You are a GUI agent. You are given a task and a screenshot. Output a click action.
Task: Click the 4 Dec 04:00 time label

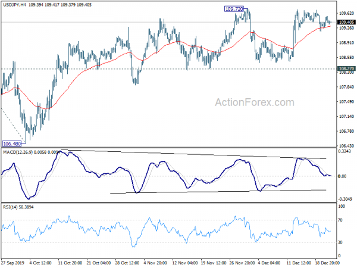point(270,263)
